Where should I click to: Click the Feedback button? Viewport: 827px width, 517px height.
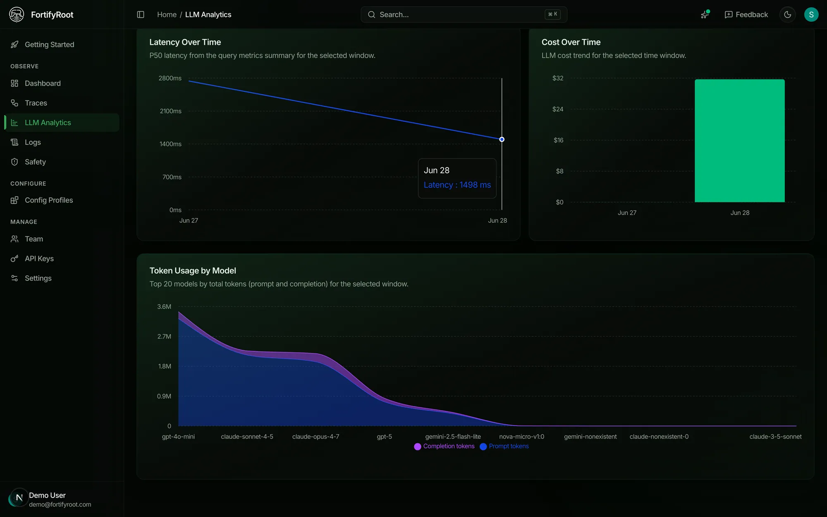(x=746, y=14)
